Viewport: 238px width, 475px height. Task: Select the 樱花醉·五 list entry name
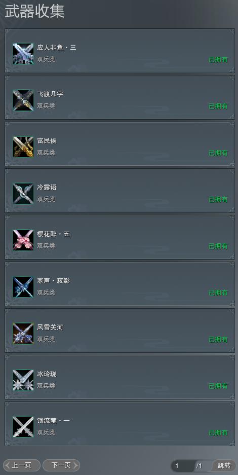coord(54,234)
